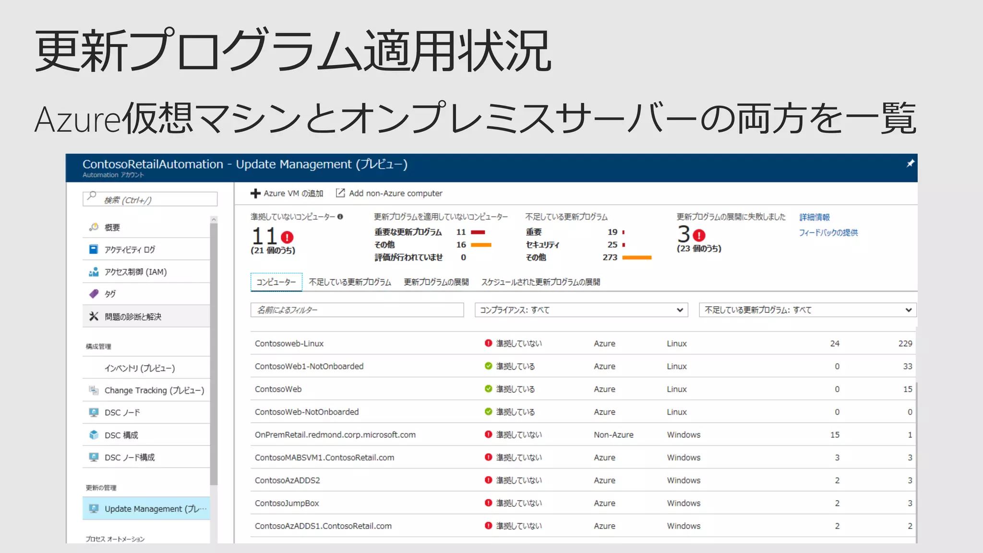Click the pin icon in blade header

tap(910, 164)
